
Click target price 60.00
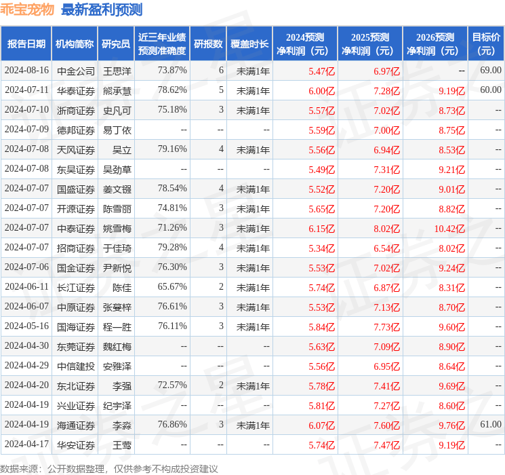(491, 90)
